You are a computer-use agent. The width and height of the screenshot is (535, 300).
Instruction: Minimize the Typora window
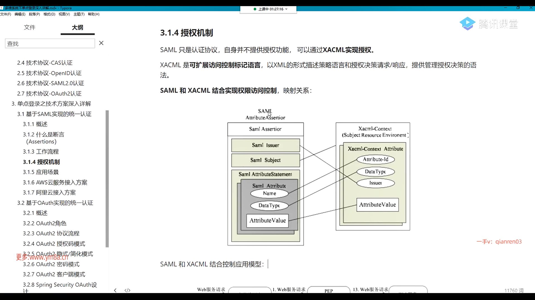click(505, 8)
